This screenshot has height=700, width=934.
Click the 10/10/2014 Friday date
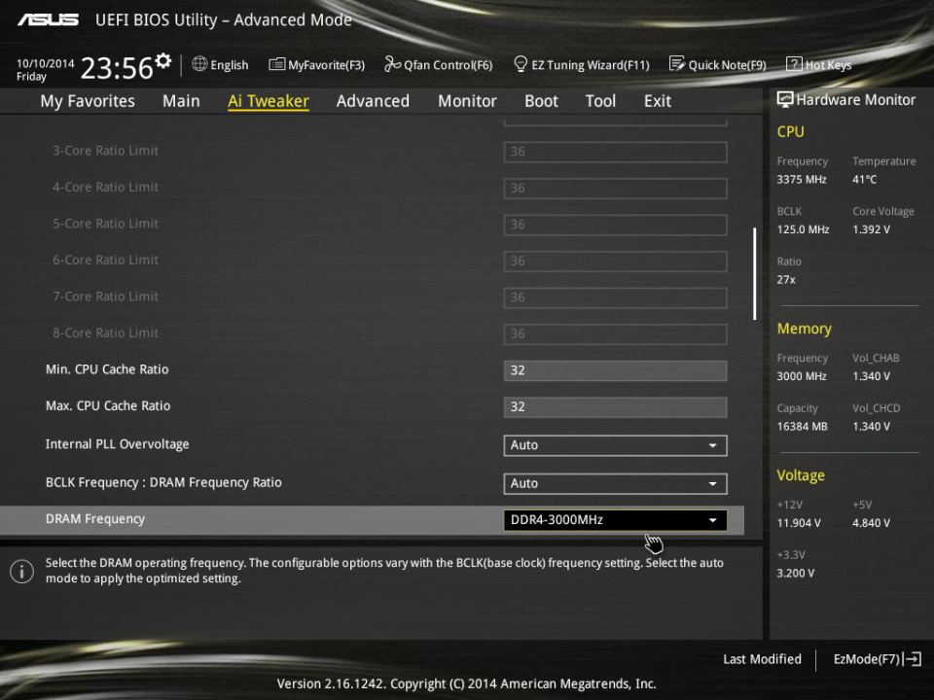click(46, 70)
